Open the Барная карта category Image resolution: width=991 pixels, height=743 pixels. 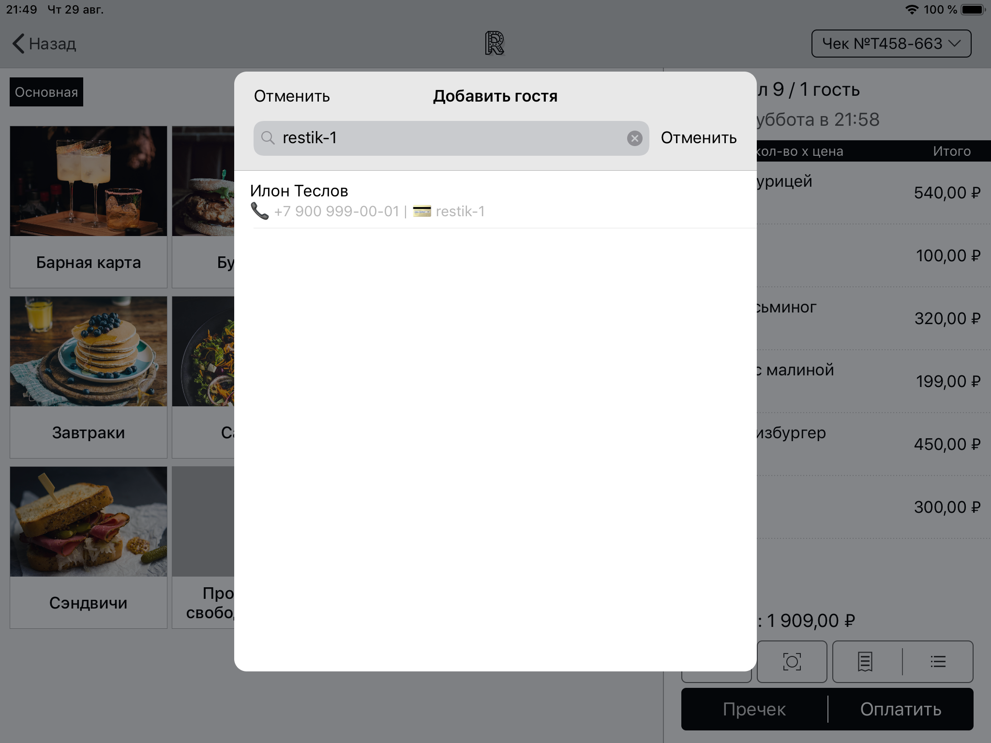click(89, 207)
